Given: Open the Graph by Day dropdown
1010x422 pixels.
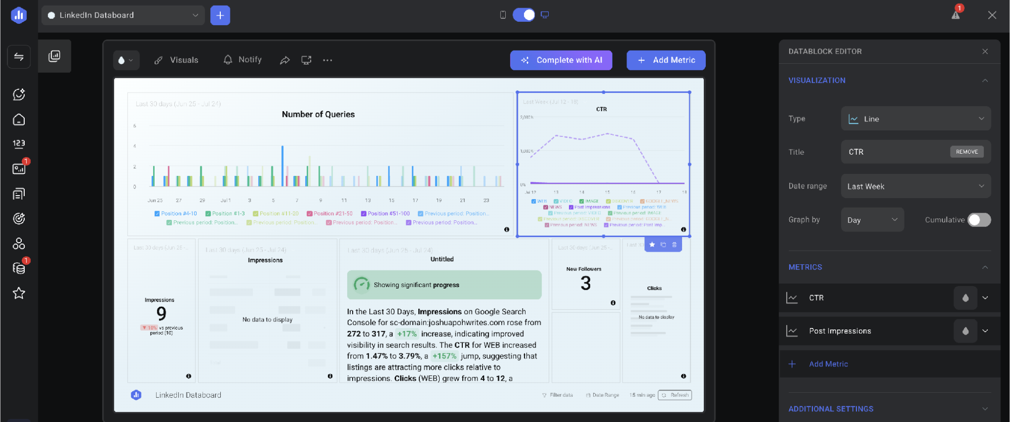Looking at the screenshot, I should [873, 220].
